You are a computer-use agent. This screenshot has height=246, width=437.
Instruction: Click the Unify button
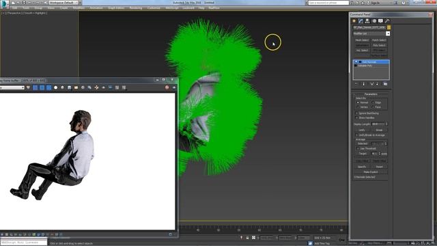pyautogui.click(x=362, y=130)
